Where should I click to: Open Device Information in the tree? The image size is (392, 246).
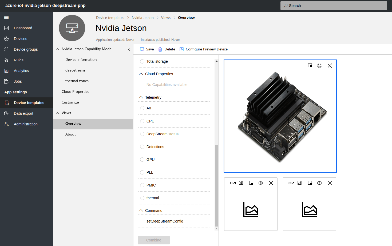(81, 59)
